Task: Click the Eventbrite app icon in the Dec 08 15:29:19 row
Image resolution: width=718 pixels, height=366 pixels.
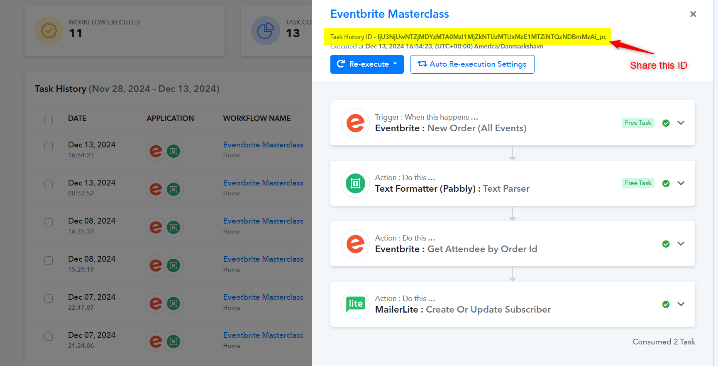Action: tap(156, 265)
